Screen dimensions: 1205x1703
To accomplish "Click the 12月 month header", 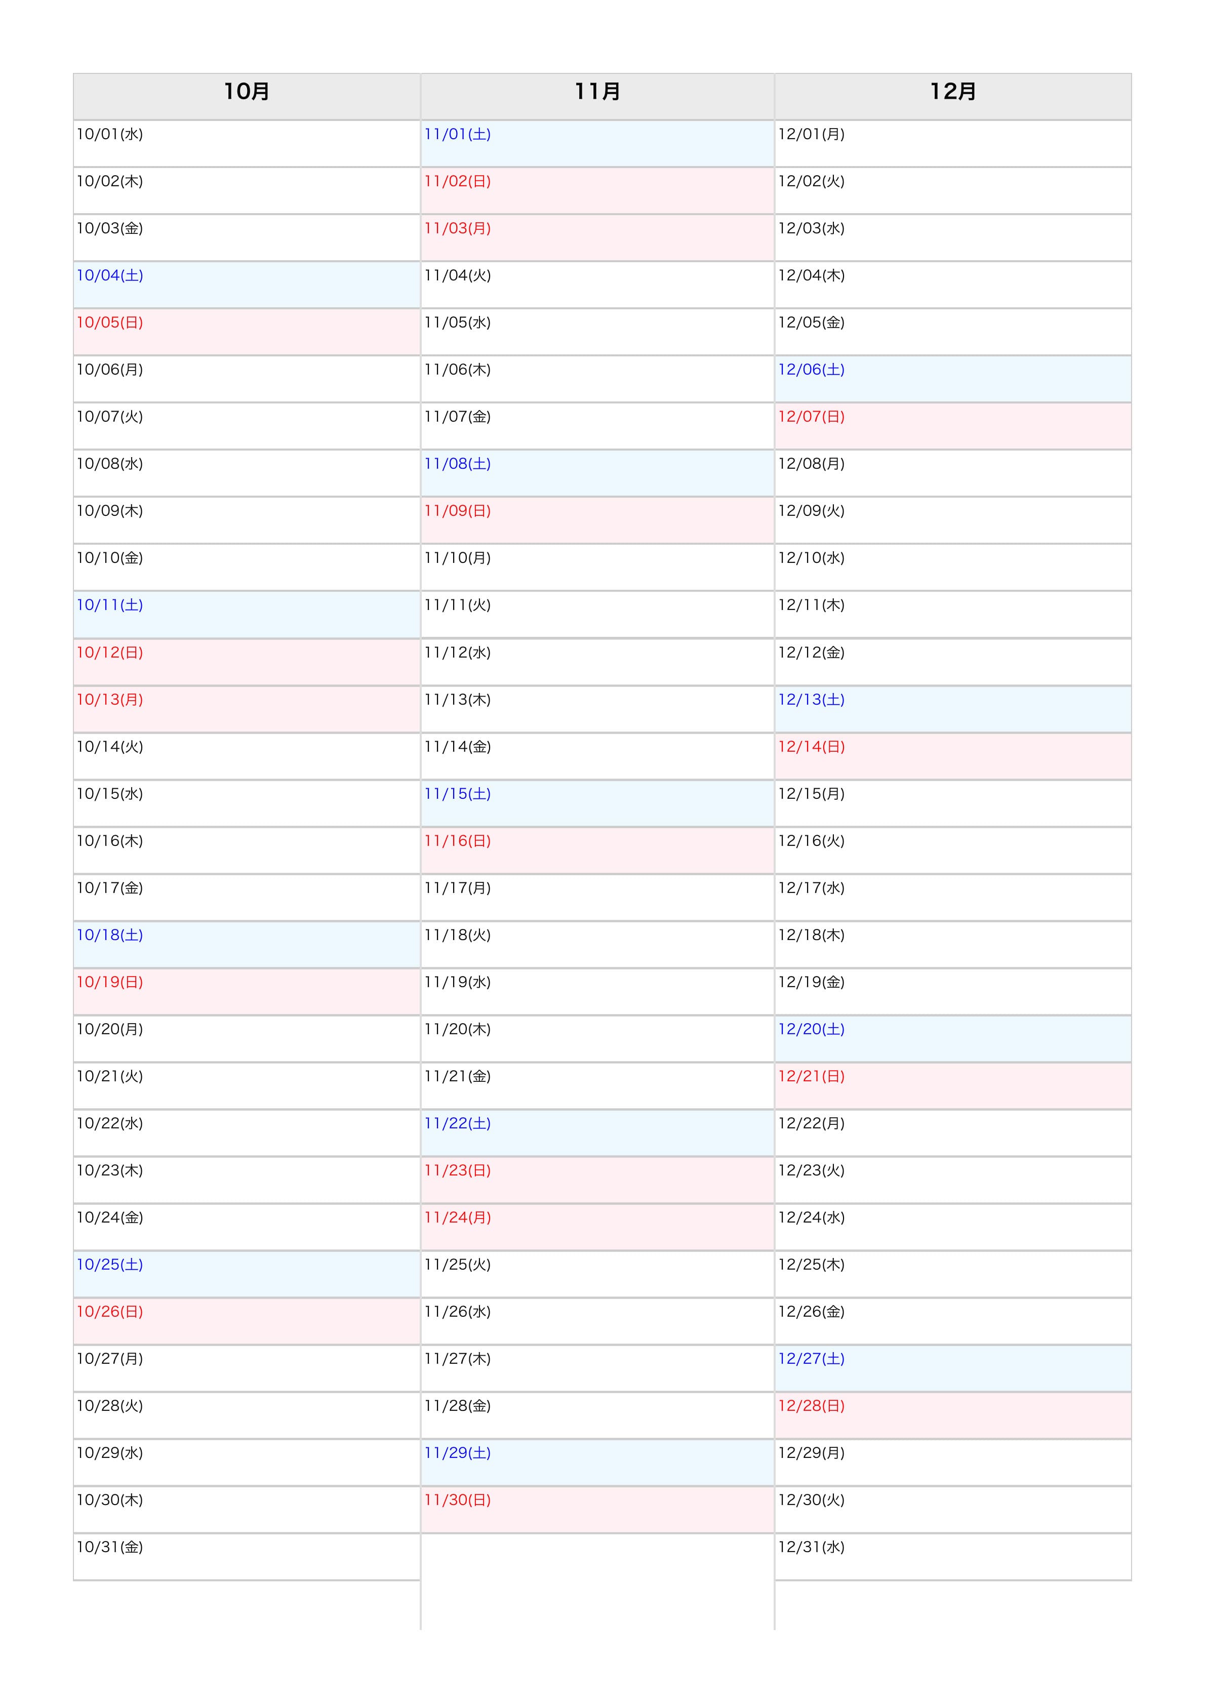I will point(953,92).
